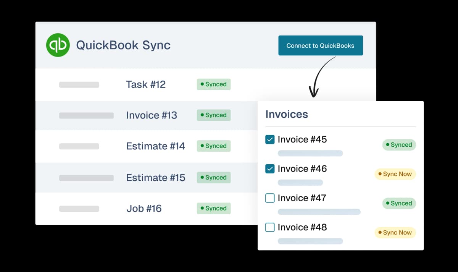The height and width of the screenshot is (272, 458).
Task: Click the QuickBook Sync heading
Action: 123,45
